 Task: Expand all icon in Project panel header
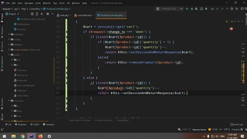click(x=37, y=14)
